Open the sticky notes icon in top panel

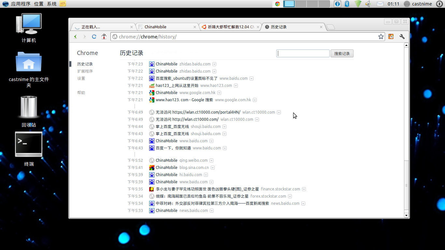tap(63, 4)
